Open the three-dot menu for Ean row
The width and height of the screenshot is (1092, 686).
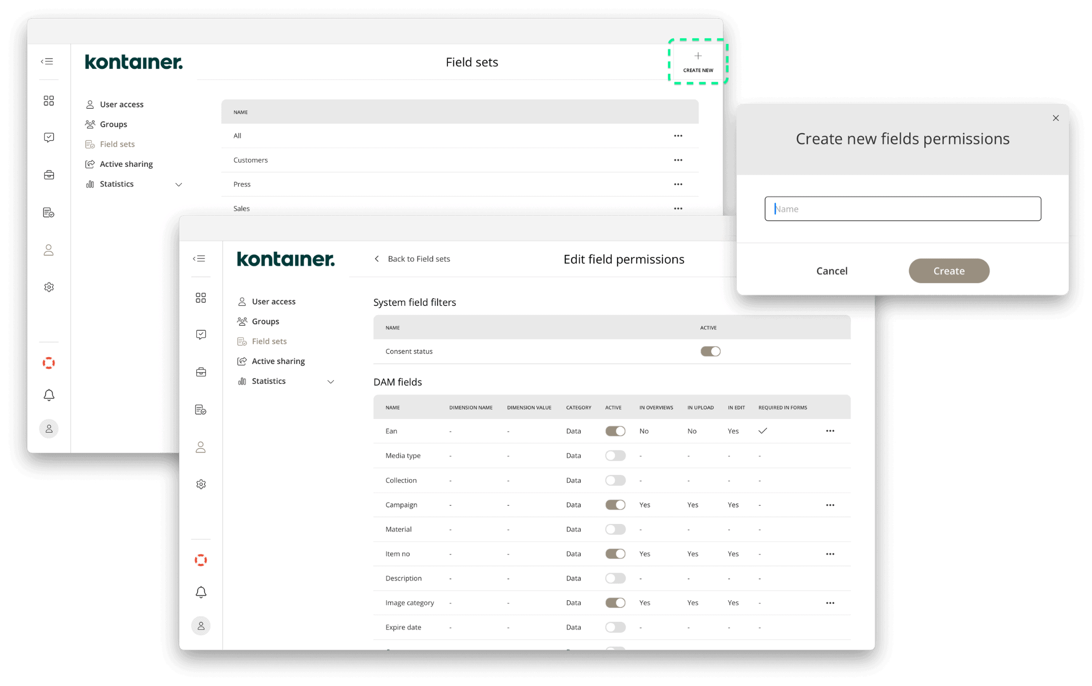pos(830,431)
